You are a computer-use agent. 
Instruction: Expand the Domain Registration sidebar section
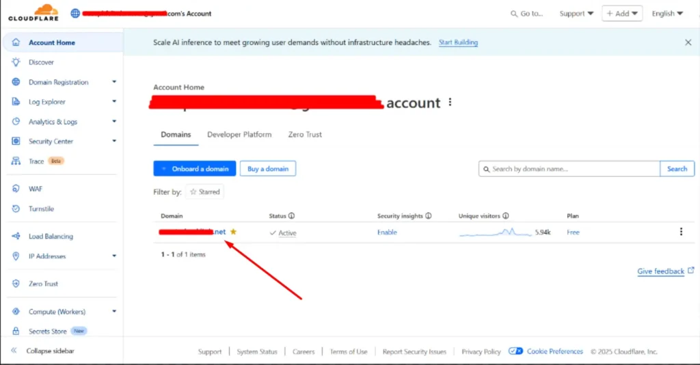(113, 82)
